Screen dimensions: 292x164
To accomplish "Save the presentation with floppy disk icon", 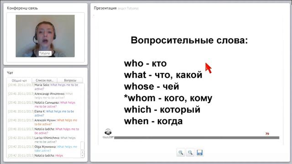I will 200,153.
